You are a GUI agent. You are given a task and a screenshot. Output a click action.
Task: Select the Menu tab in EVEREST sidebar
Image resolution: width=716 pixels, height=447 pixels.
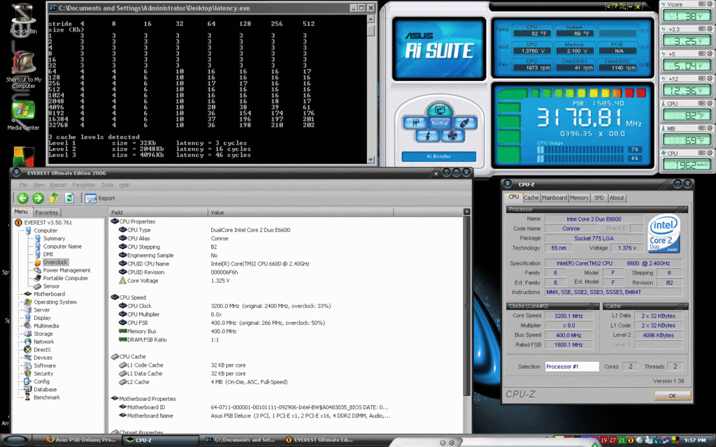click(21, 212)
